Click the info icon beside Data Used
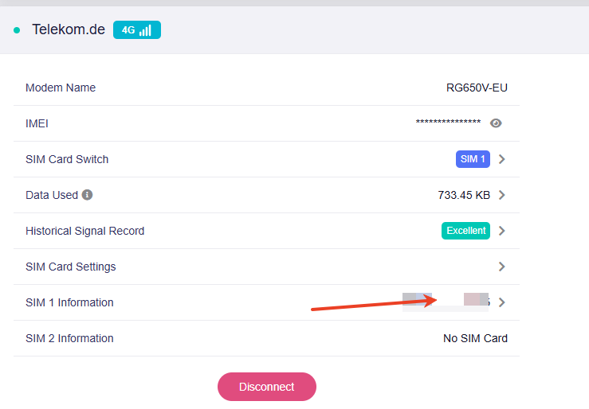Screen dimensions: 589x409 pos(88,195)
